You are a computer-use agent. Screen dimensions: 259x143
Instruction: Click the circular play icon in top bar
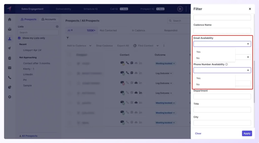point(180,9)
